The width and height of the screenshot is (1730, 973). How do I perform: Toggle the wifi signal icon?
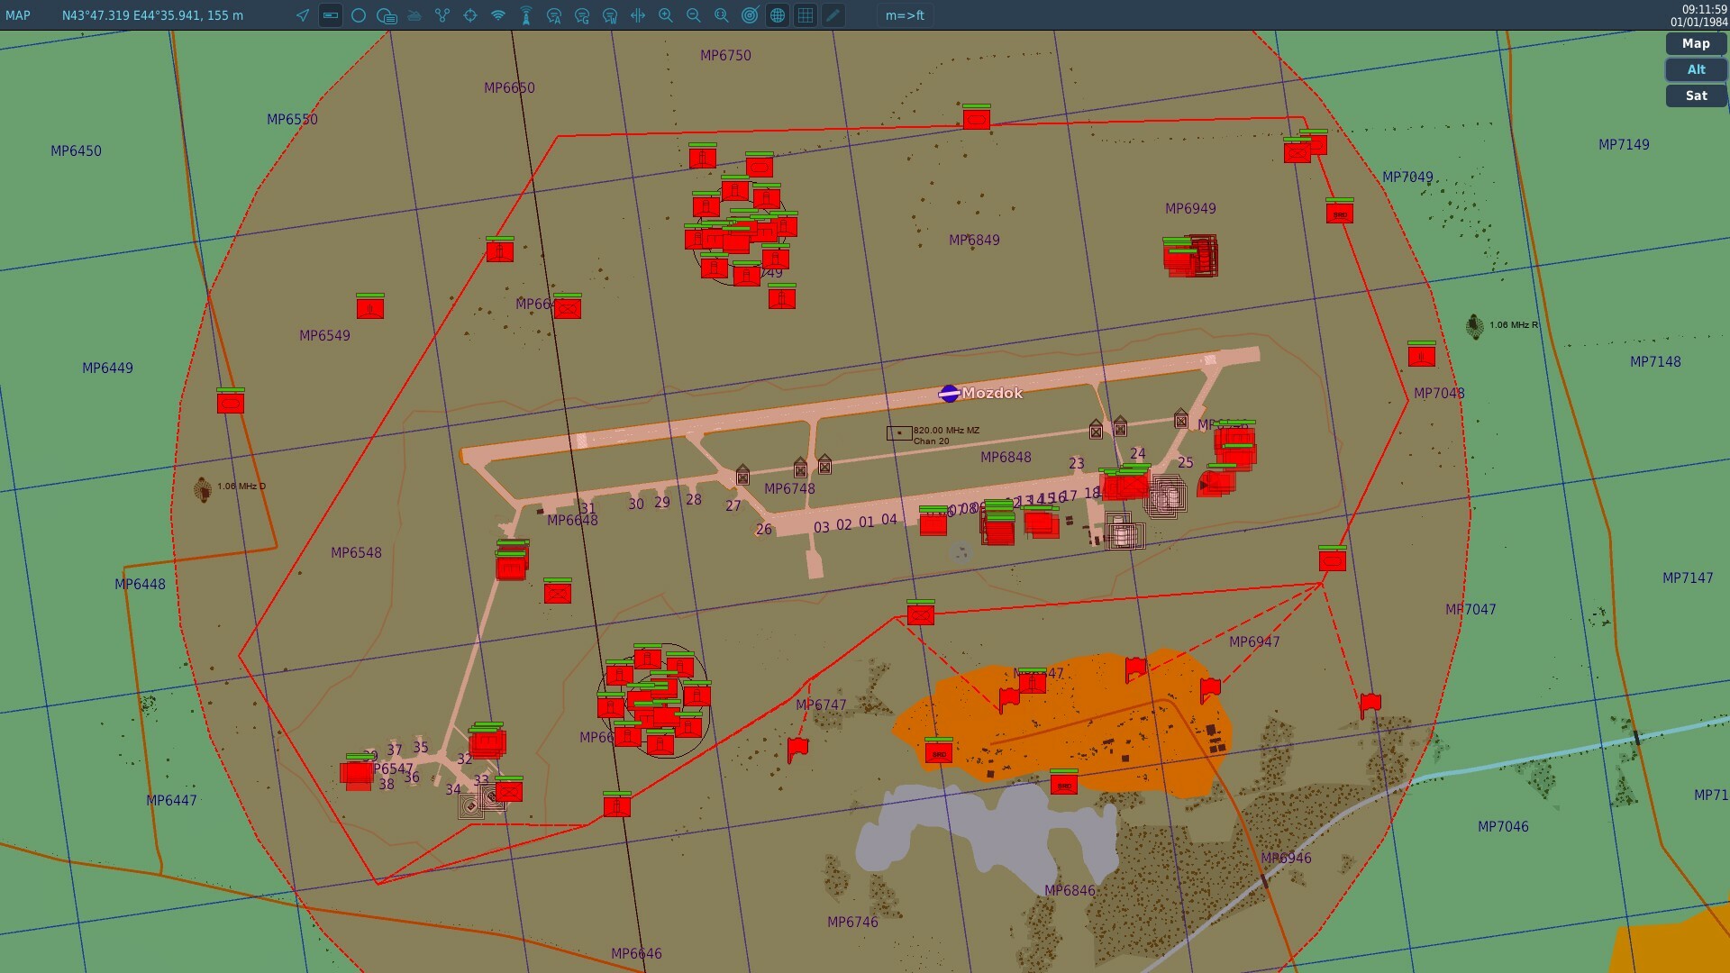coord(498,15)
